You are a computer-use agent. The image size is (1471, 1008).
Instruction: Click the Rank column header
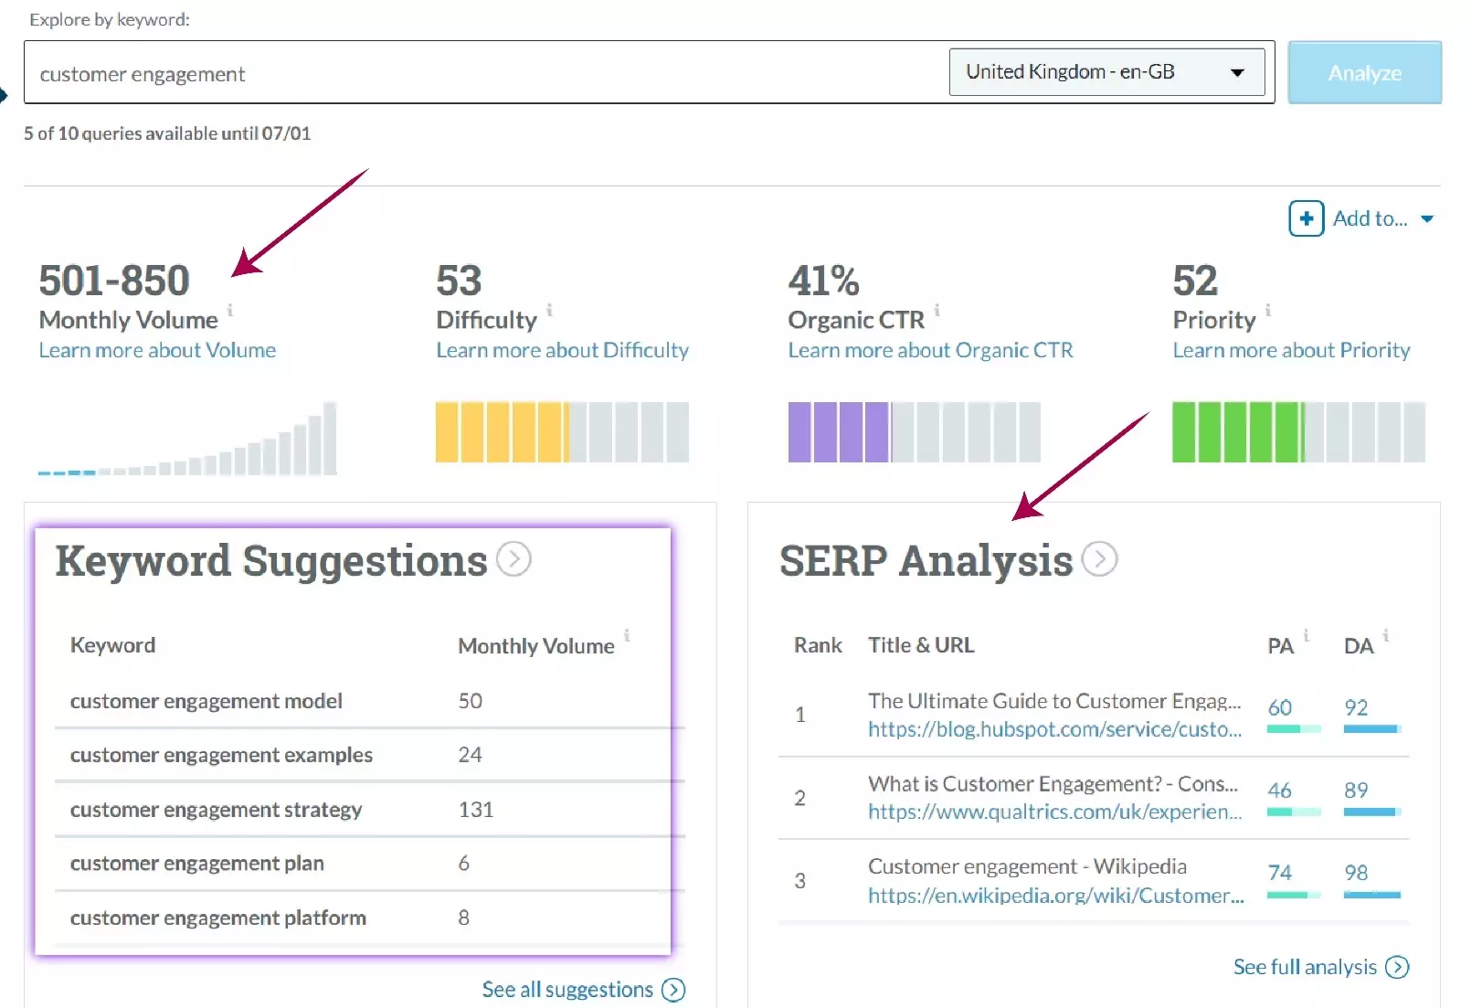click(818, 645)
